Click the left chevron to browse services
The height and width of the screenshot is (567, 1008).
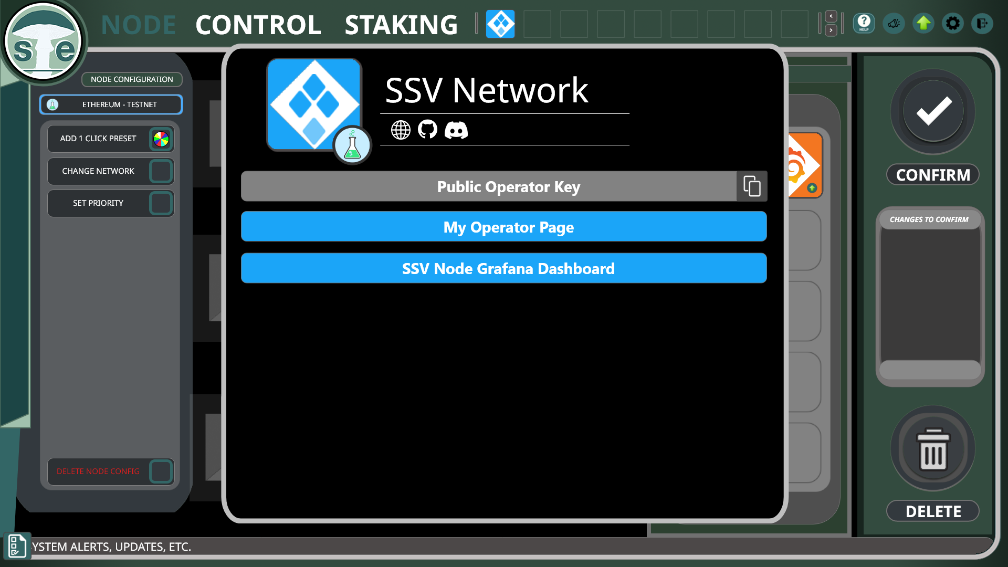pos(831,16)
